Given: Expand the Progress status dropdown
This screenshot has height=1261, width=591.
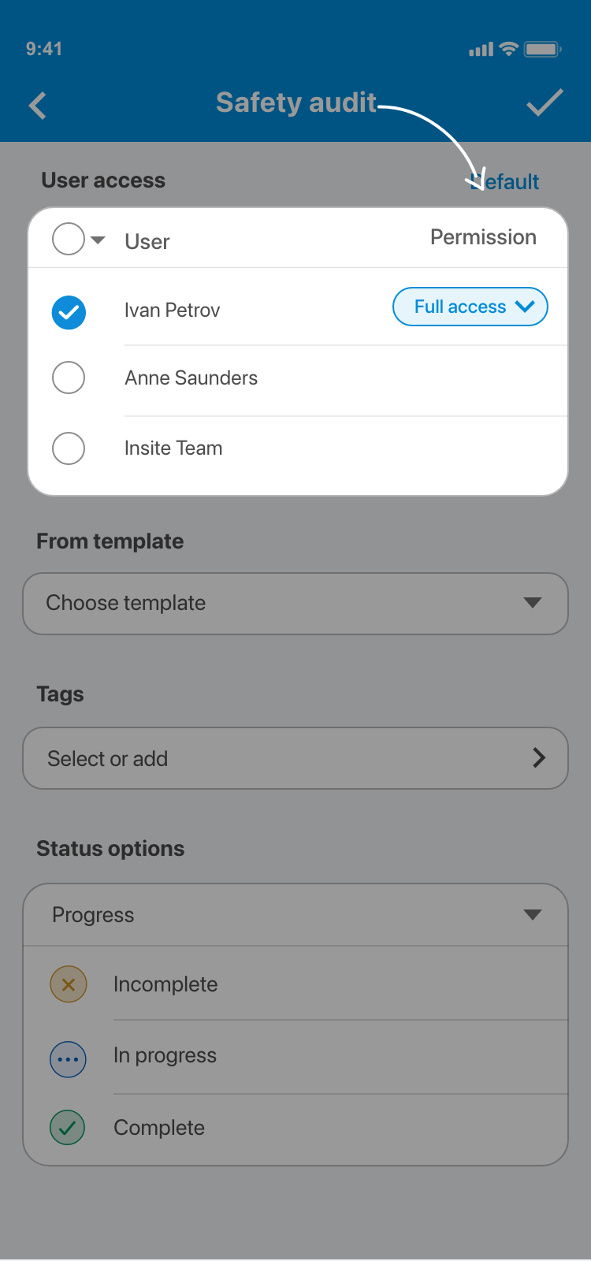Looking at the screenshot, I should click(x=295, y=915).
